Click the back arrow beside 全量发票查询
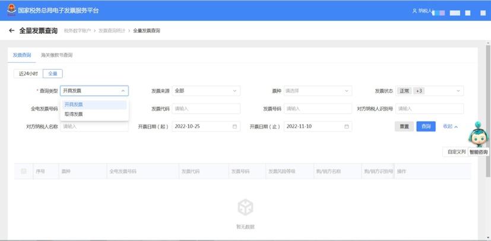 (x=11, y=31)
